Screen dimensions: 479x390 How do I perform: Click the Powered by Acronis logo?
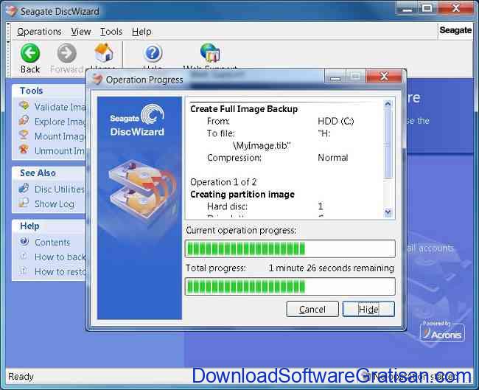442,332
